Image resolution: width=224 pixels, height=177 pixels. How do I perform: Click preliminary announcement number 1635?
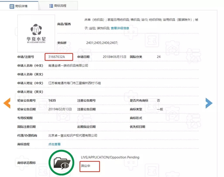coord(53,100)
